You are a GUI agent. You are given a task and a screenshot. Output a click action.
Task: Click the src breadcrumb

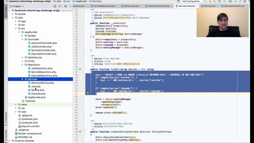tap(67, 1)
